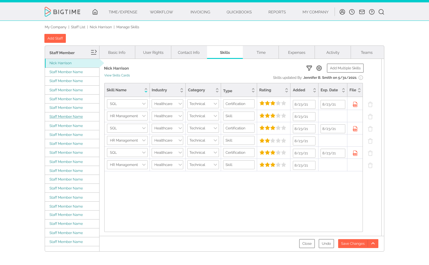Open the INVOICING menu
The image size is (429, 265).
tap(200, 12)
